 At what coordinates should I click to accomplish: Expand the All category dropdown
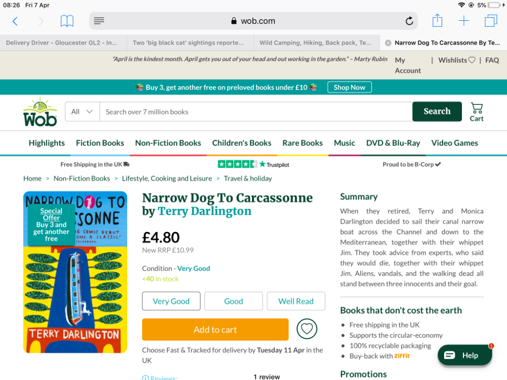(x=82, y=112)
